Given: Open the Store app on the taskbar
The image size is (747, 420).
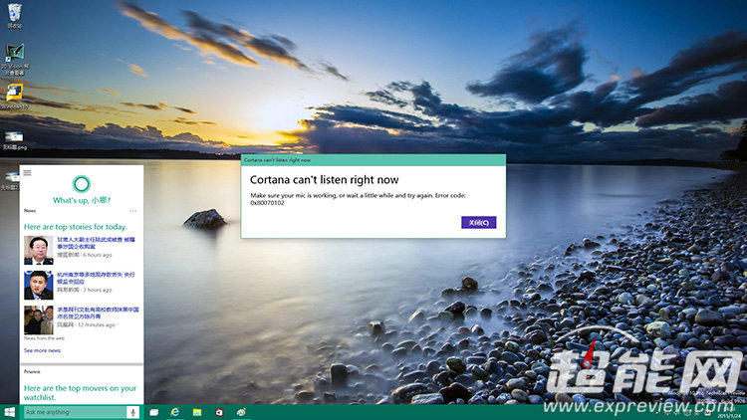Looking at the screenshot, I should (x=219, y=412).
